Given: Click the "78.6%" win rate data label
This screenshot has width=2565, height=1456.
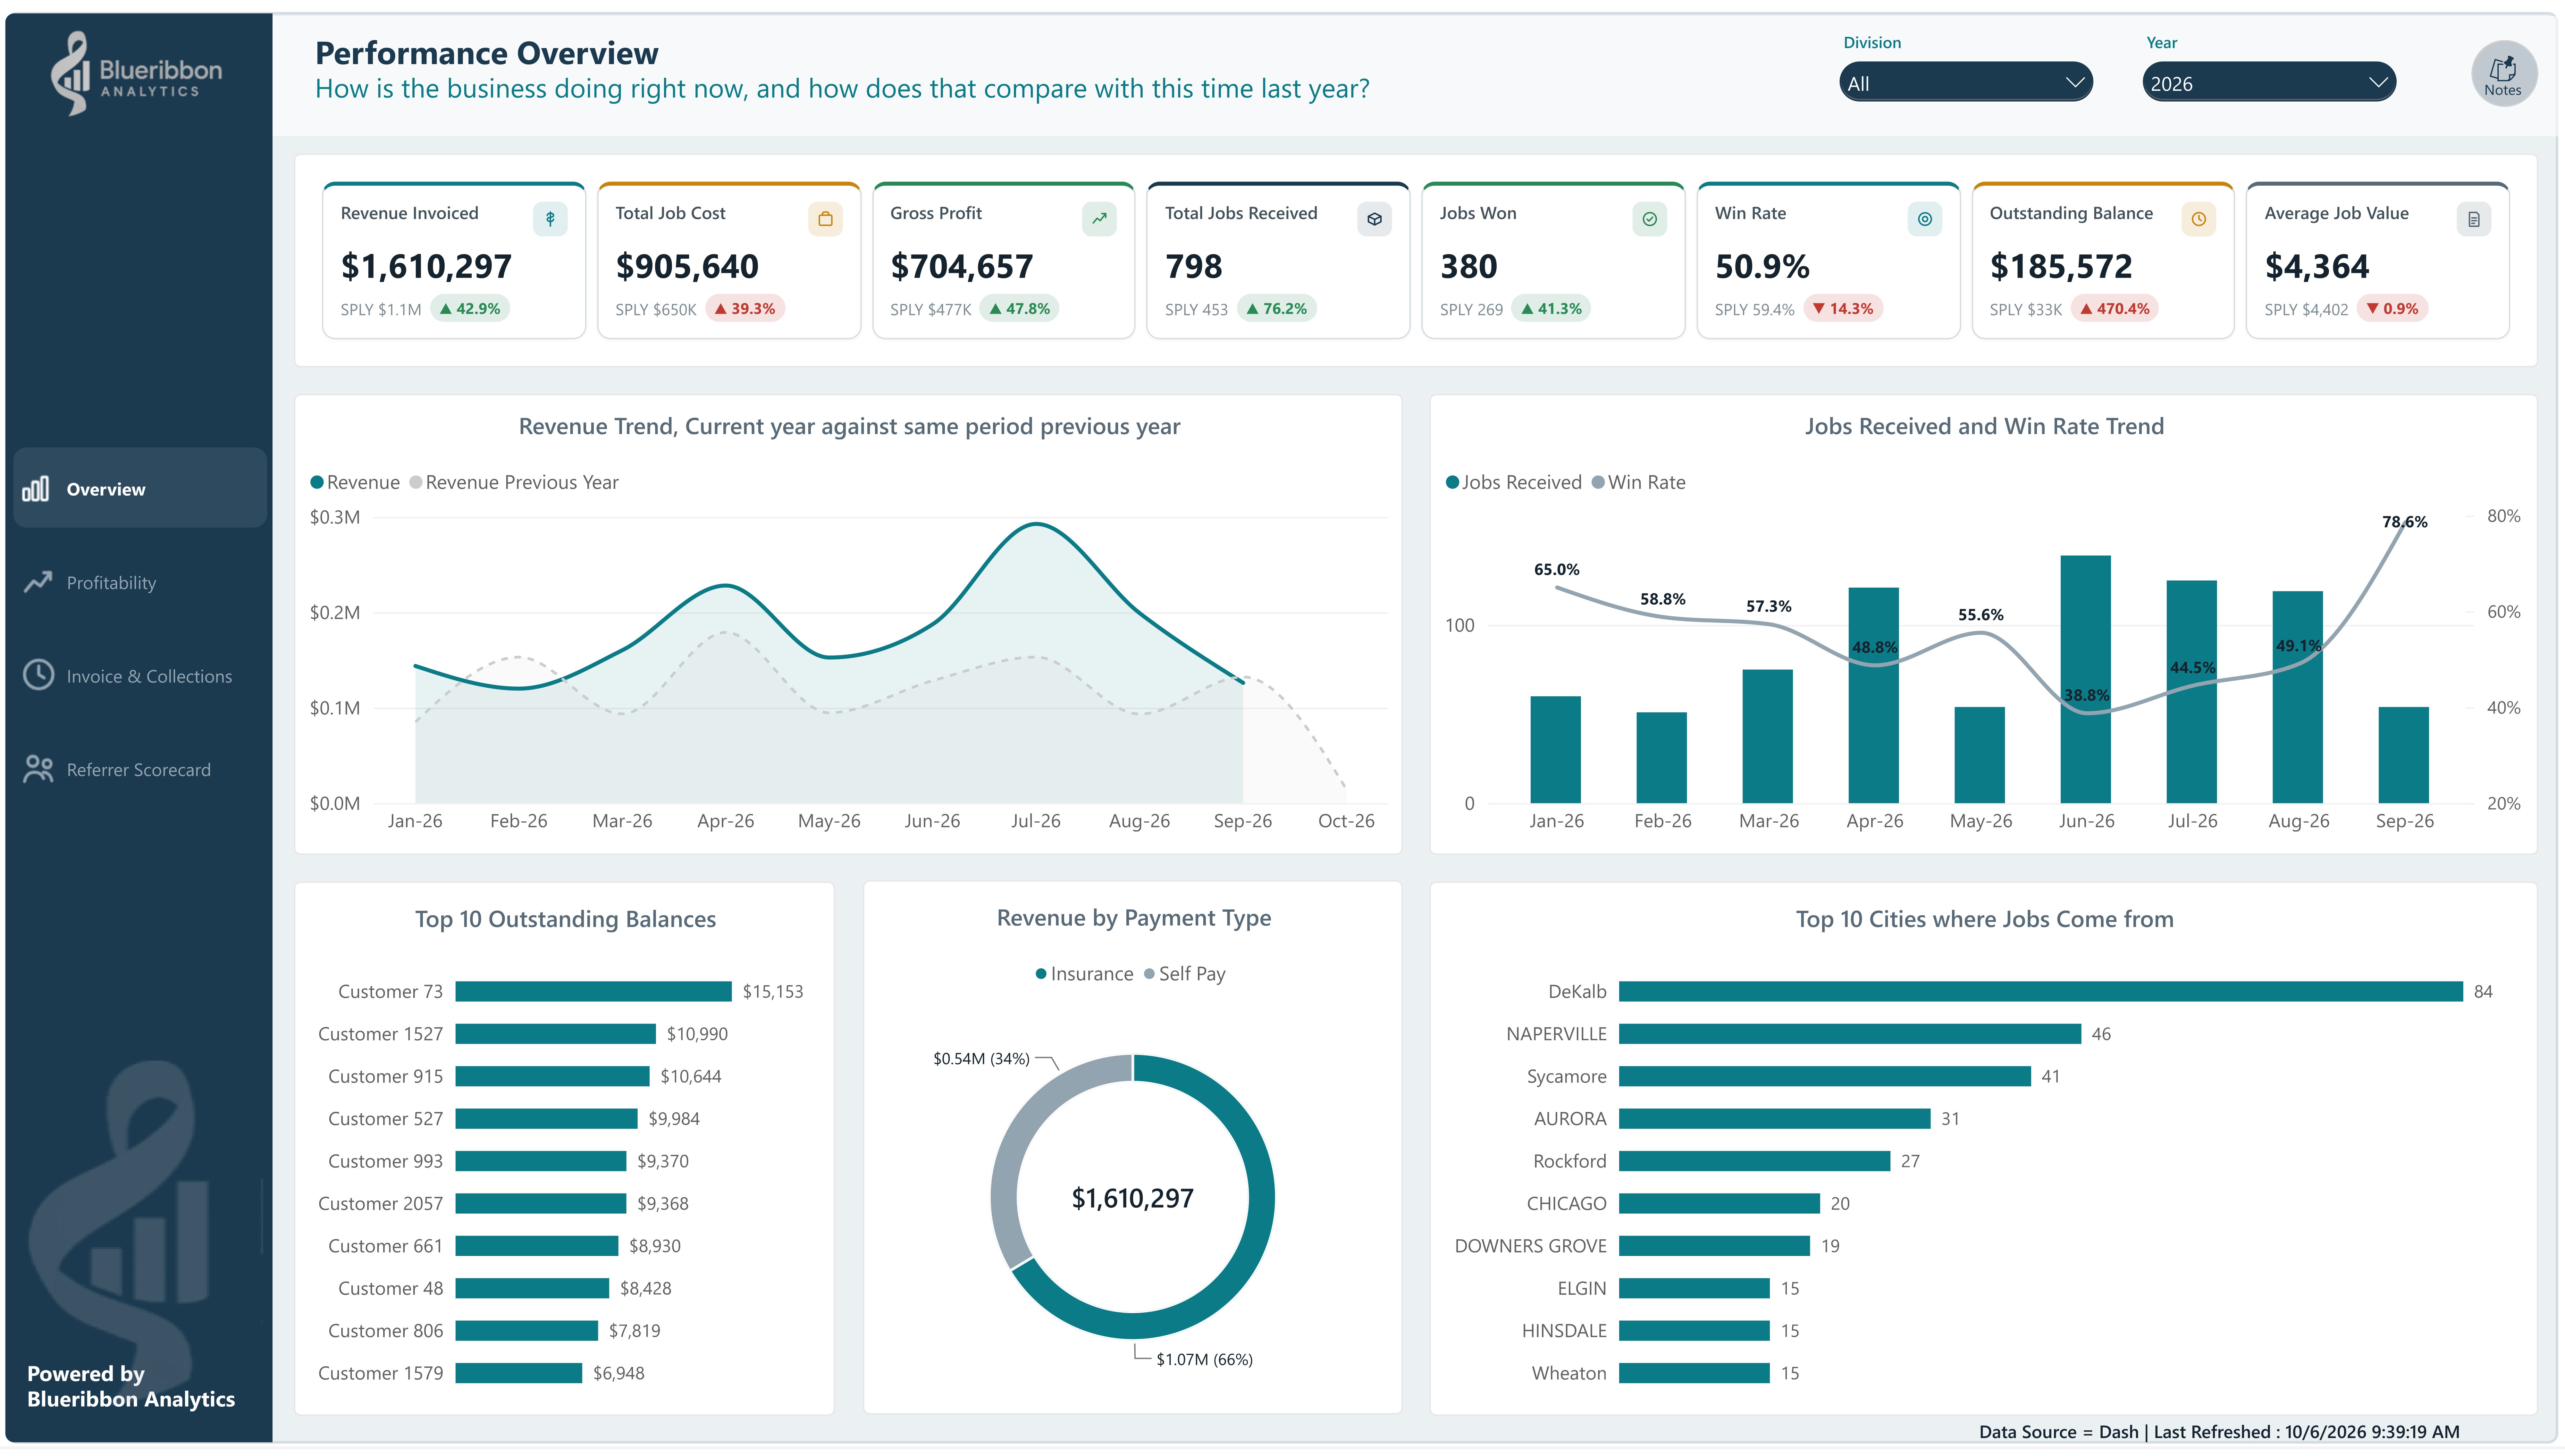Looking at the screenshot, I should (2405, 522).
